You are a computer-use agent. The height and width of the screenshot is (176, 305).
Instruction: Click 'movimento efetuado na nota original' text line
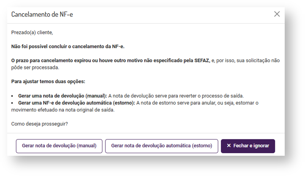(63, 110)
